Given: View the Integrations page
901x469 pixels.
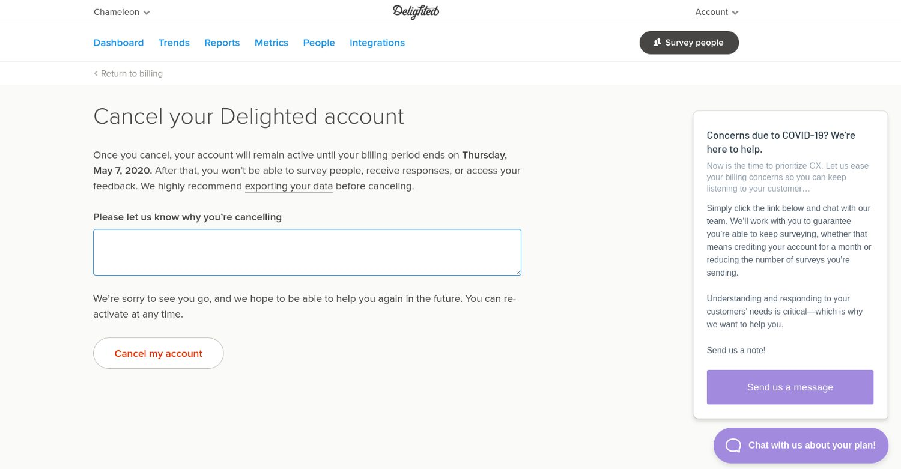Looking at the screenshot, I should tap(377, 43).
